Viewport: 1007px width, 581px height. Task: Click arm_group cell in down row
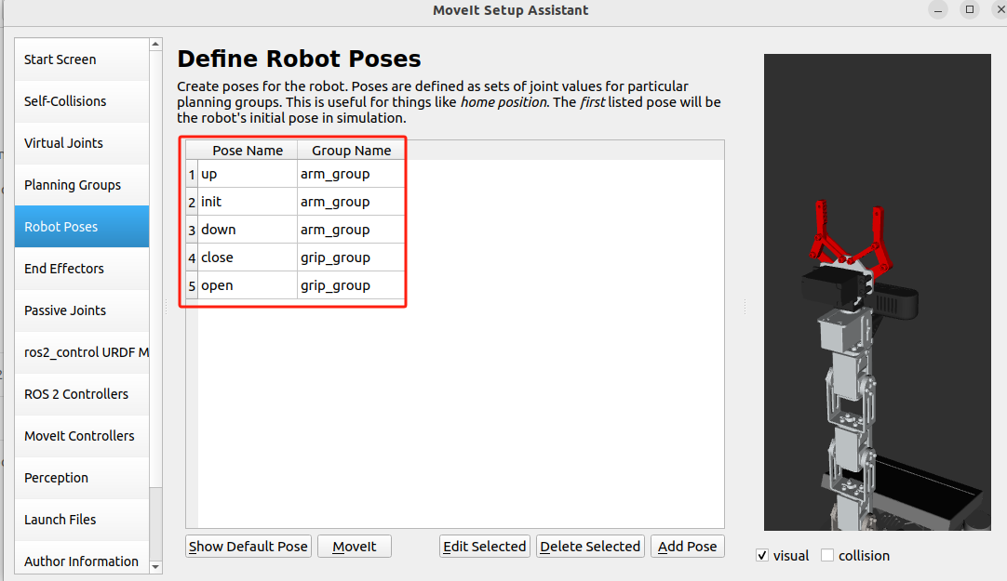(x=351, y=230)
